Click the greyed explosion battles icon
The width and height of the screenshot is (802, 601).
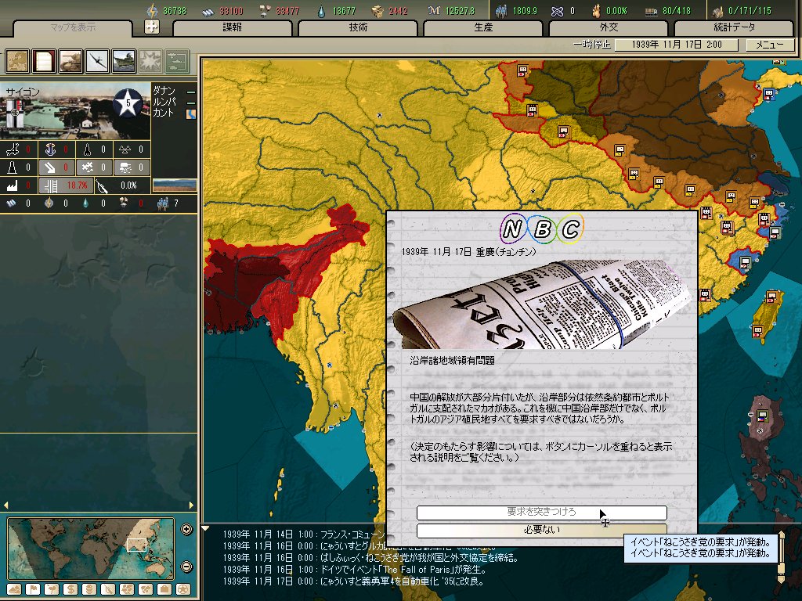pyautogui.click(x=151, y=61)
